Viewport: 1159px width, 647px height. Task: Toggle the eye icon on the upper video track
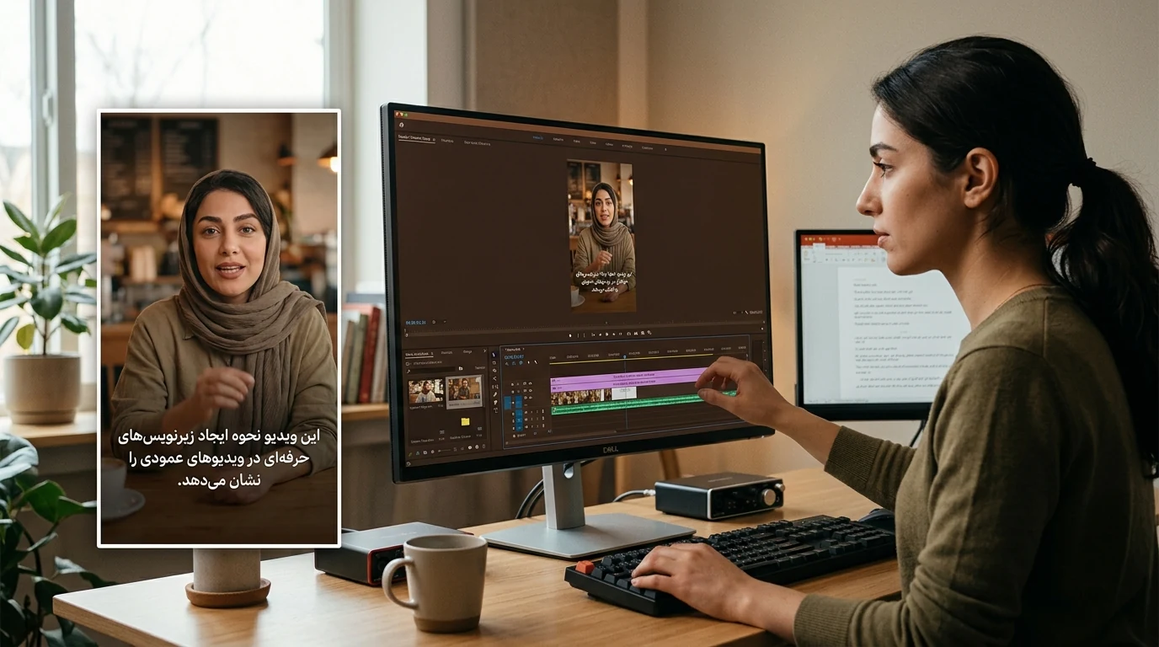coord(531,383)
